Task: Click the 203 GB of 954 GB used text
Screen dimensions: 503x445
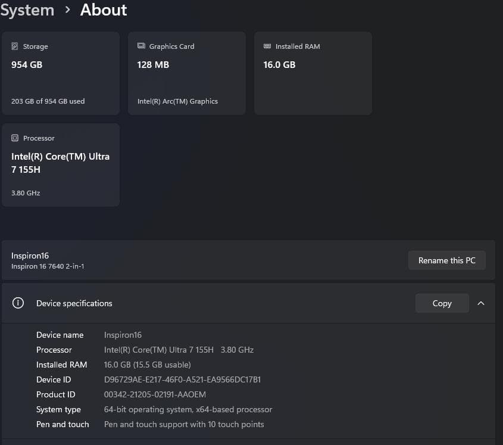Action: click(x=48, y=101)
